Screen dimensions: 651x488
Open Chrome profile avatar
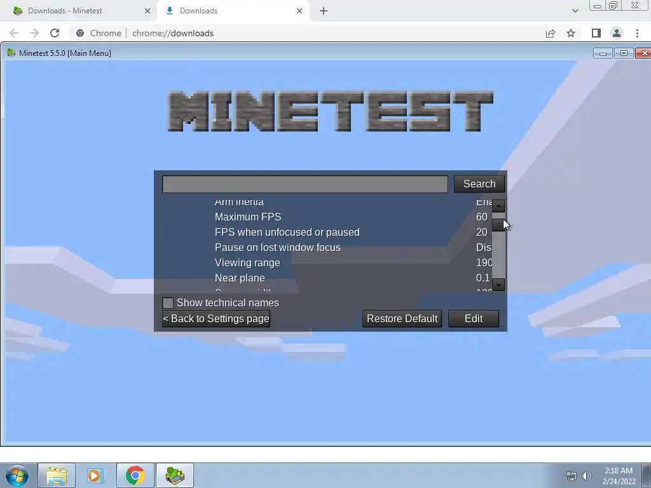point(617,33)
